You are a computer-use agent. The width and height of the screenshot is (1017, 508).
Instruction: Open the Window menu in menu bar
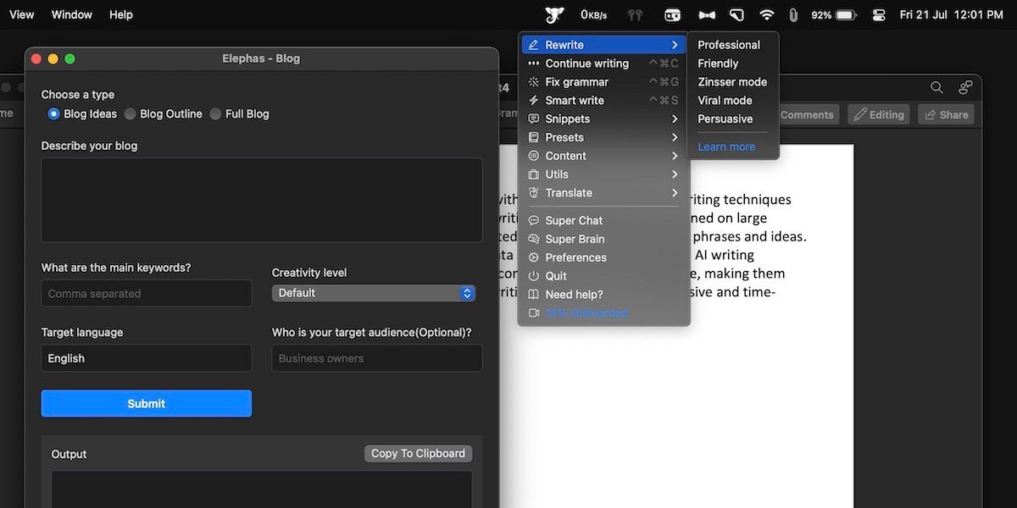pyautogui.click(x=69, y=14)
